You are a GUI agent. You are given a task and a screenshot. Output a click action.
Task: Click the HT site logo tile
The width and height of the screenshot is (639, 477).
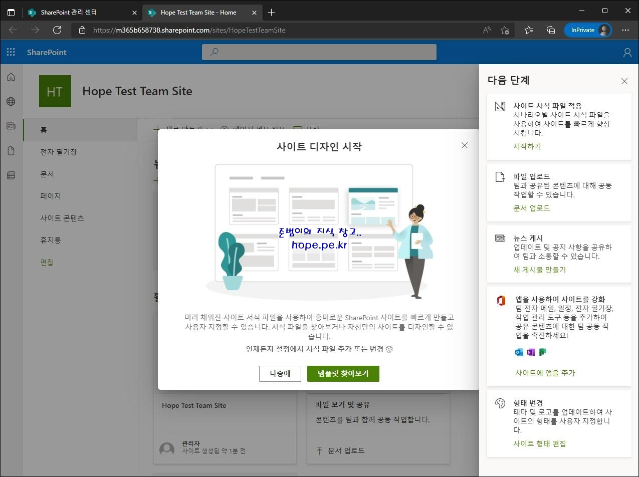(55, 91)
